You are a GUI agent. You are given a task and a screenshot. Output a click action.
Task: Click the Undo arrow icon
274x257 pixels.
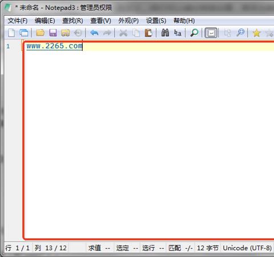point(94,33)
